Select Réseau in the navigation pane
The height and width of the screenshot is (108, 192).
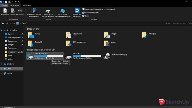(x=9, y=73)
